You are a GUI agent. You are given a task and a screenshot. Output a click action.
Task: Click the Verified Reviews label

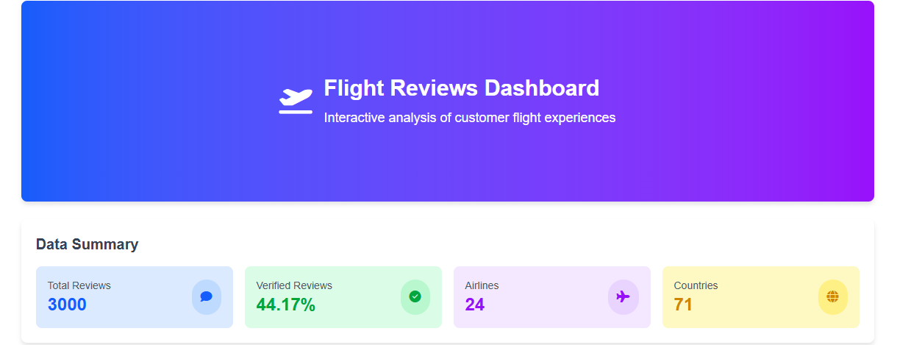(294, 285)
